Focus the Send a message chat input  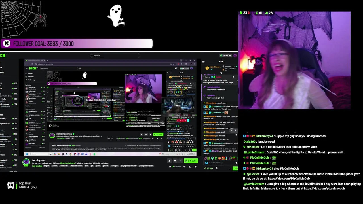pyautogui.click(x=221, y=163)
